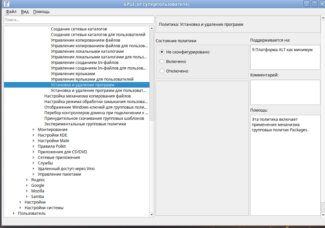Select Управление локальными каталогами policy
This screenshot has width=325, height=228.
click(87, 51)
